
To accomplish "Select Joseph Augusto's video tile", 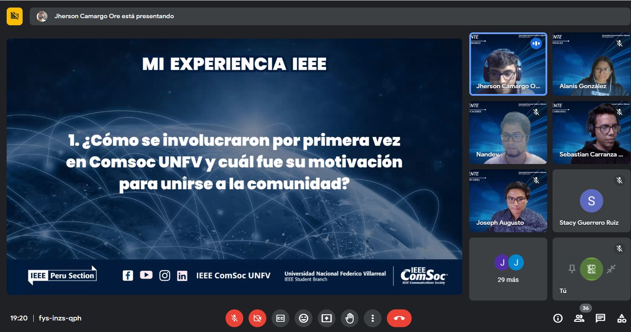I will [x=508, y=201].
